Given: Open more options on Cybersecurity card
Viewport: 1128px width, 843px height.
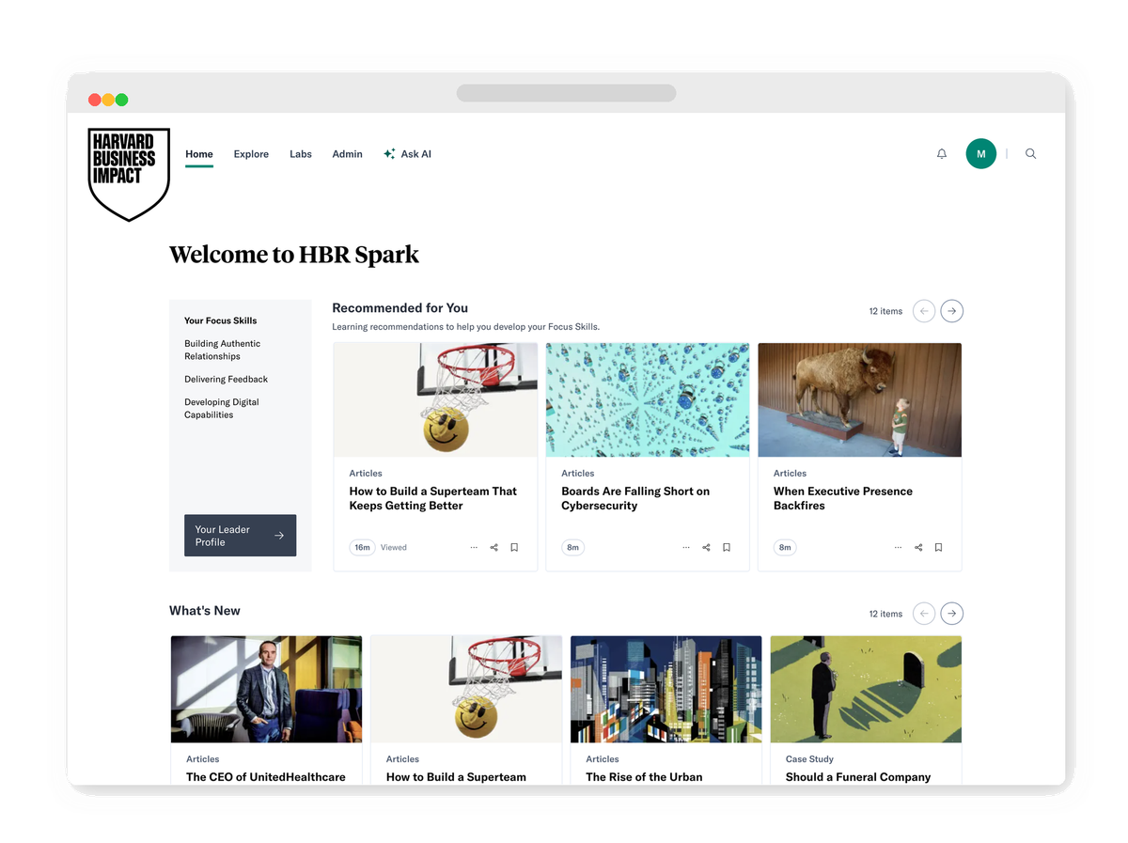Looking at the screenshot, I should click(686, 547).
